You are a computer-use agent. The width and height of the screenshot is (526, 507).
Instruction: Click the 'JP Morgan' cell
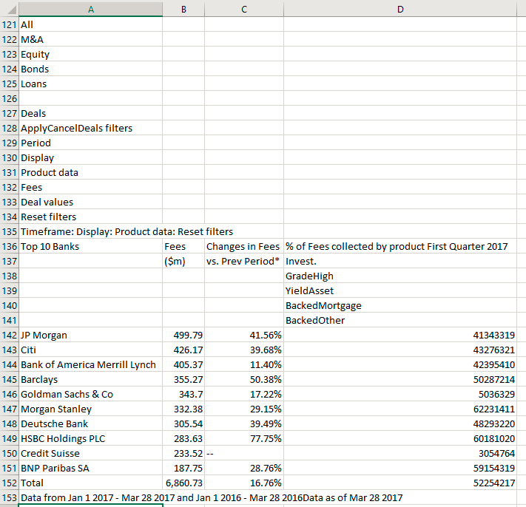point(90,335)
